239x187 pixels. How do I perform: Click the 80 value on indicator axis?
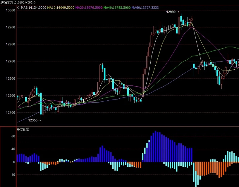(13, 136)
